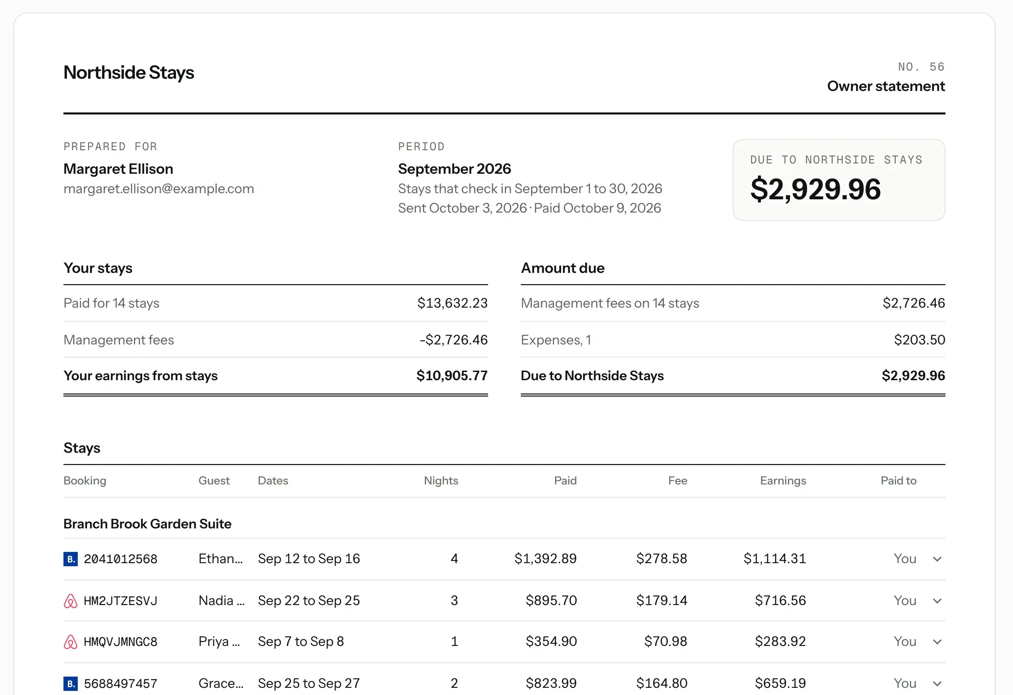Expand the Nadia stay row chevron
Viewport: 1013px width, 695px height.
(x=937, y=601)
